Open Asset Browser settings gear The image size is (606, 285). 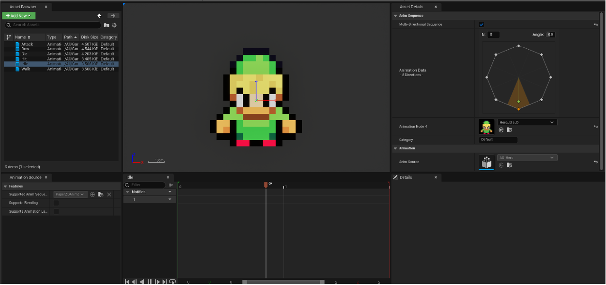[114, 25]
